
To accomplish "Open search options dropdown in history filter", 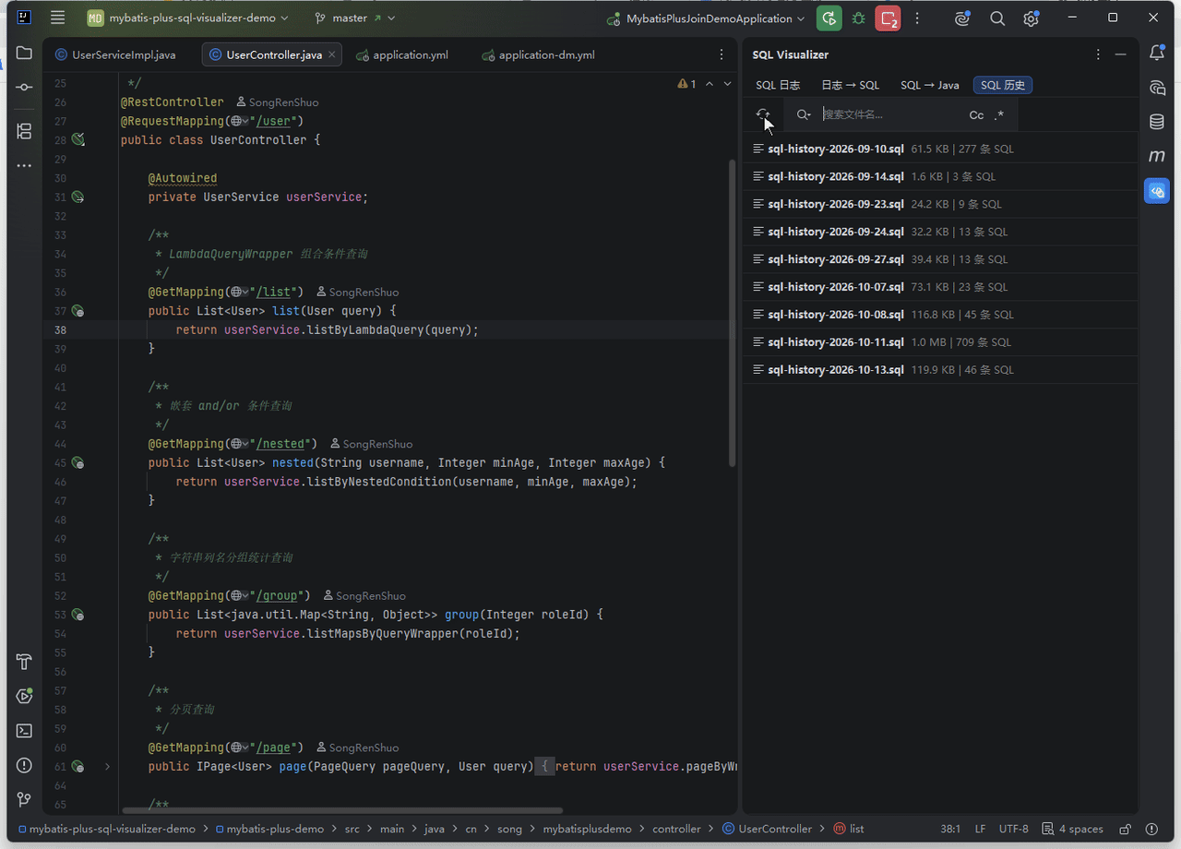I will (x=804, y=114).
